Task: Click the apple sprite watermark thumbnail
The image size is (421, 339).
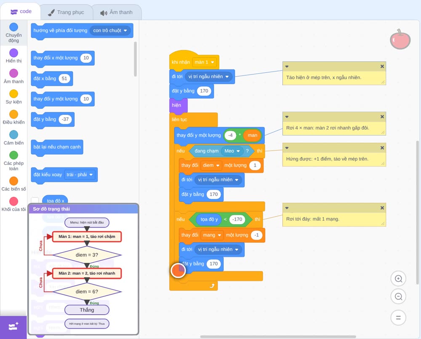Action: [400, 39]
